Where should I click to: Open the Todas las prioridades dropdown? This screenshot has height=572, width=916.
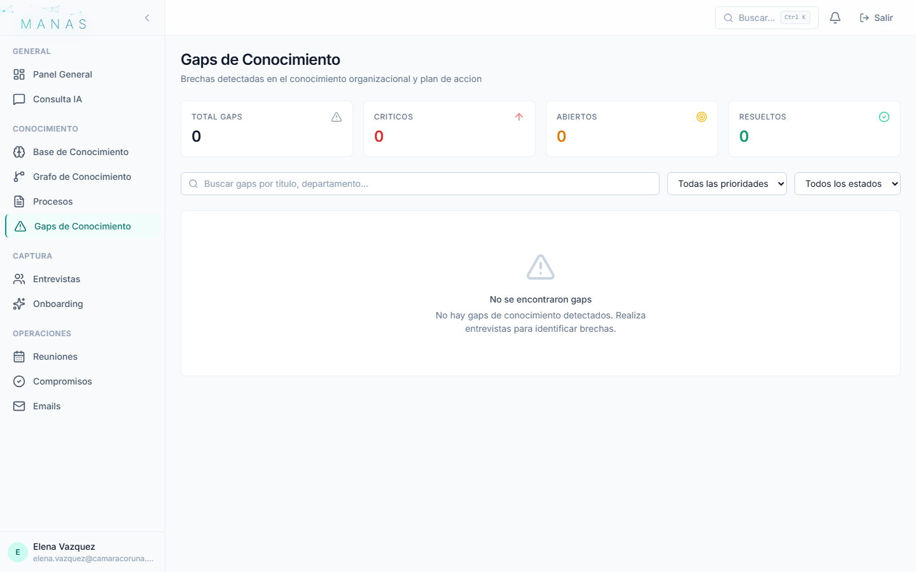click(x=727, y=184)
